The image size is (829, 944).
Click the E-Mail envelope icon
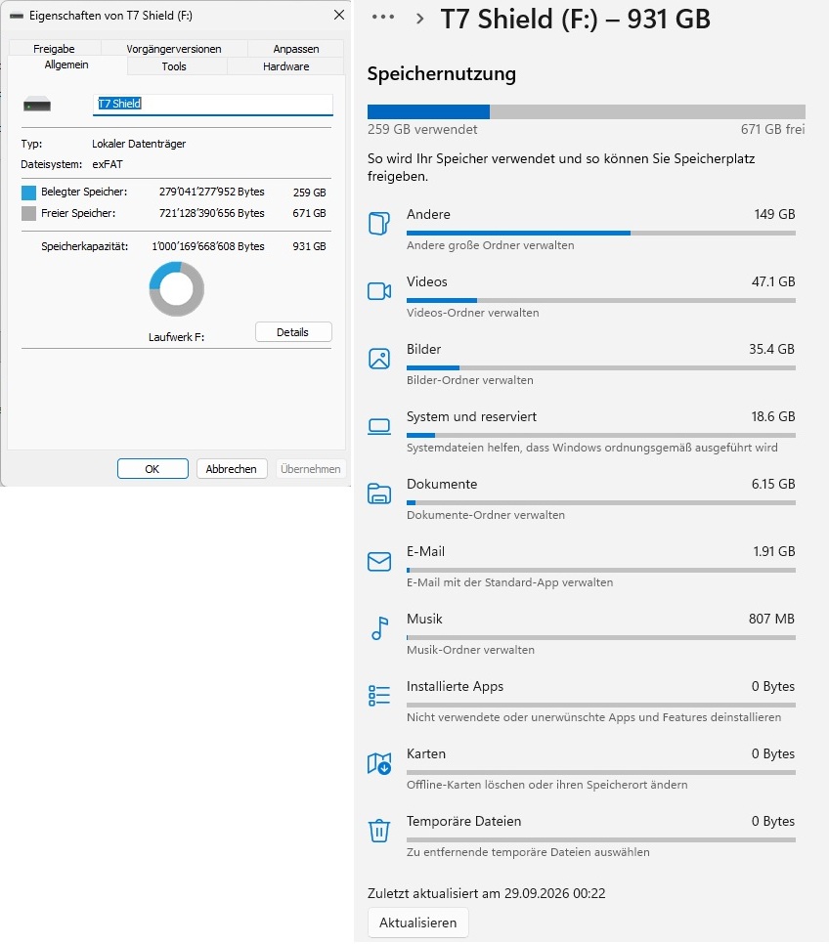click(x=379, y=562)
